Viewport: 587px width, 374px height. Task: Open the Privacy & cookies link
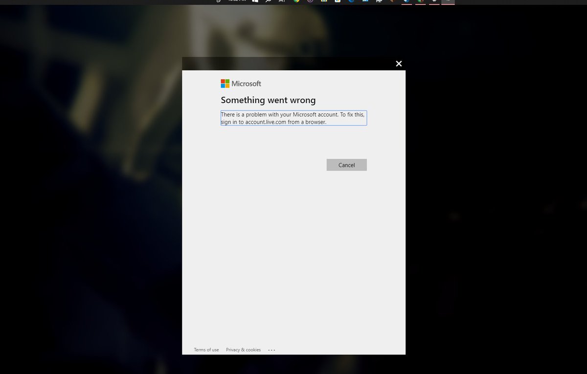click(x=243, y=350)
